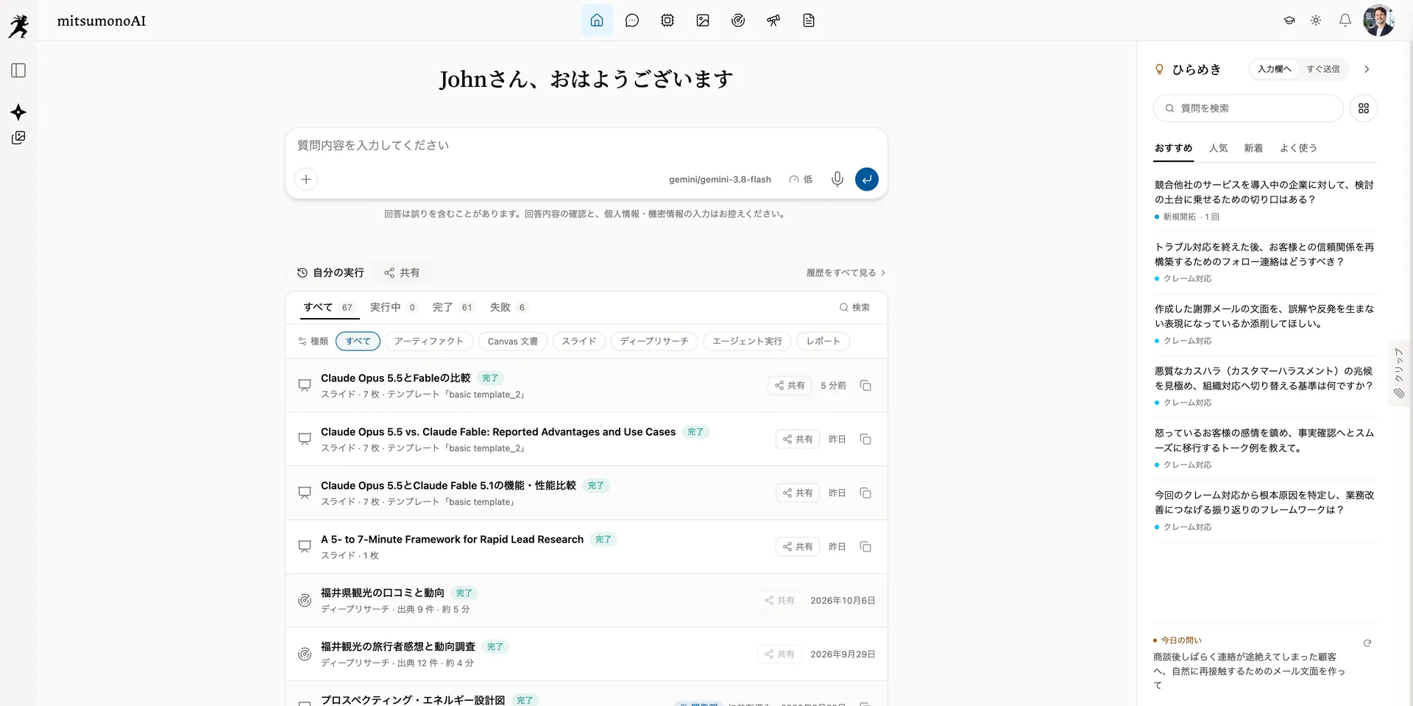Open the gemini-3.8-flash model selector
Screen dimensions: 1413x706
coord(720,180)
